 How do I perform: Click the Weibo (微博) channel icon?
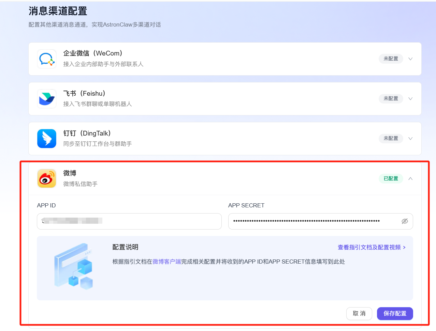pyautogui.click(x=46, y=178)
